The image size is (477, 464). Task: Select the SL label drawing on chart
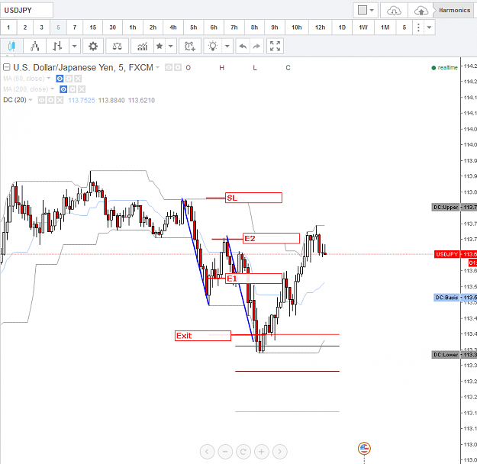pyautogui.click(x=253, y=198)
